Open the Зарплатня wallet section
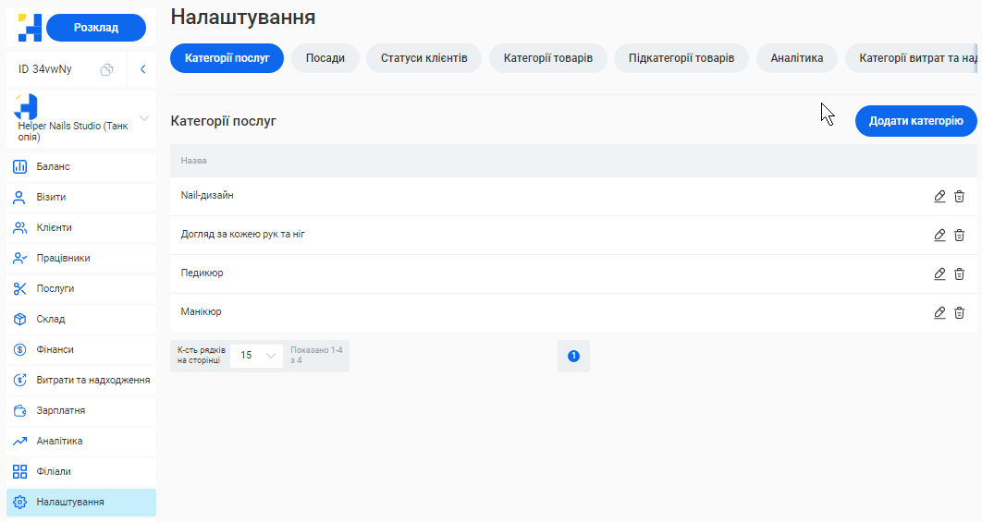The height and width of the screenshot is (522, 982). pos(60,410)
